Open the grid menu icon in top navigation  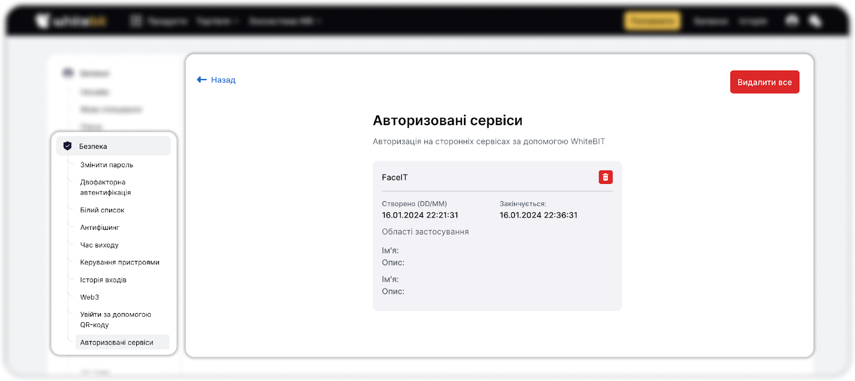coord(136,21)
